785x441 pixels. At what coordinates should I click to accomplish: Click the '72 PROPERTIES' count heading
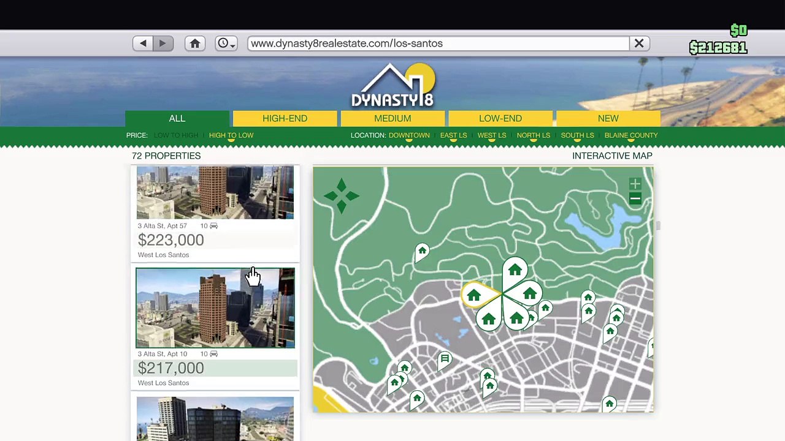[166, 156]
